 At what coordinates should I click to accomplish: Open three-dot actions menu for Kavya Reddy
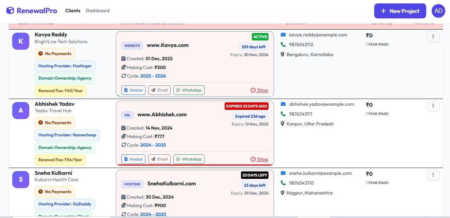pyautogui.click(x=433, y=36)
